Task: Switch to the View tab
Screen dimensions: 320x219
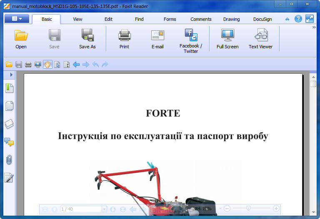Action: [x=77, y=19]
